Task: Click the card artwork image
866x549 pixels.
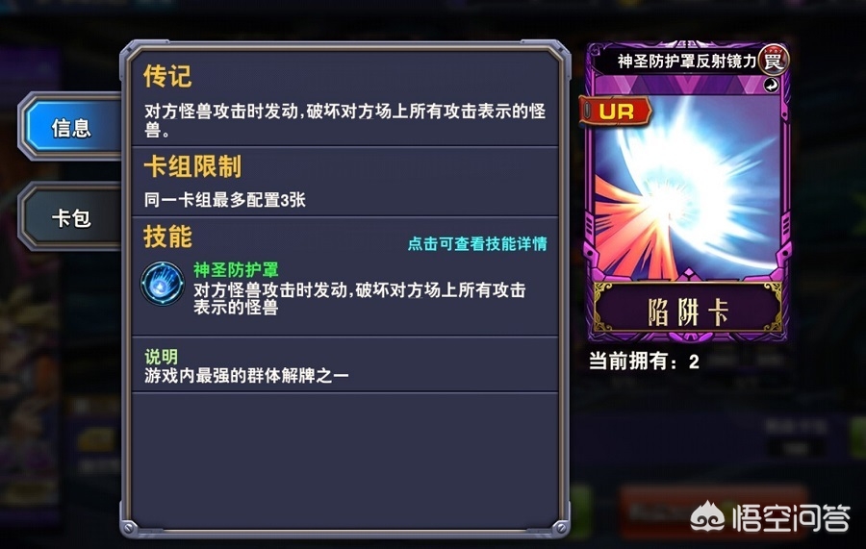Action: coord(686,187)
